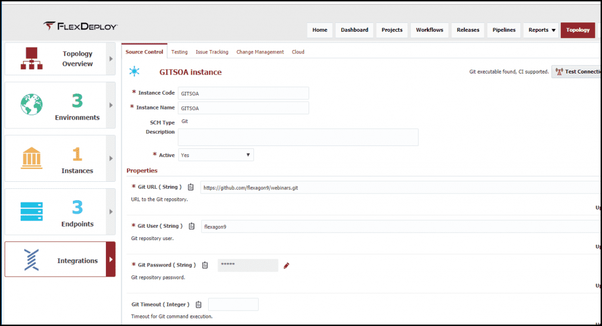Click the Description text area

tap(298, 137)
